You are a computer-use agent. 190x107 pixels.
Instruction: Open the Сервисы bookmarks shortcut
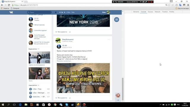coord(5,8)
